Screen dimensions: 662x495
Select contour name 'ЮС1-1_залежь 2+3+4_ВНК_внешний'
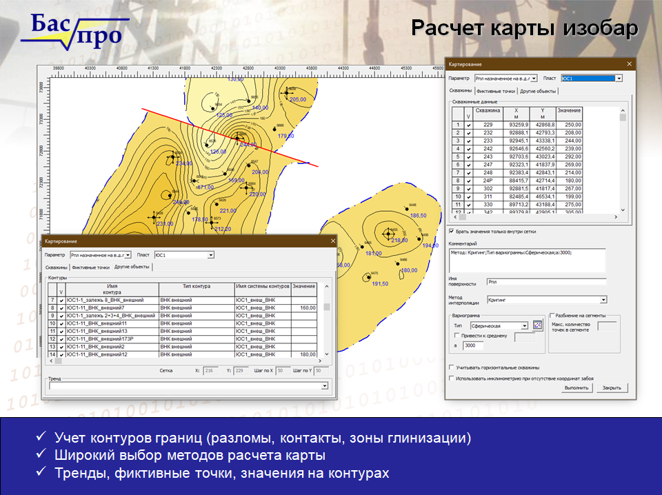pyautogui.click(x=112, y=316)
